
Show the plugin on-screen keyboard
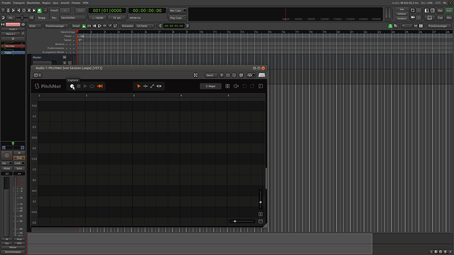pos(262,75)
